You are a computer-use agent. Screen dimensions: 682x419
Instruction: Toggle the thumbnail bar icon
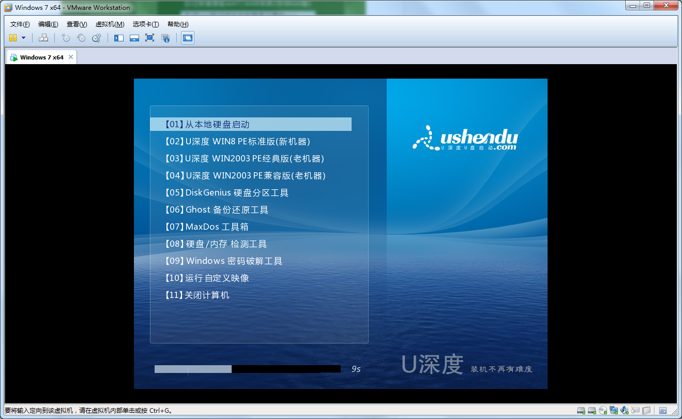pos(134,38)
